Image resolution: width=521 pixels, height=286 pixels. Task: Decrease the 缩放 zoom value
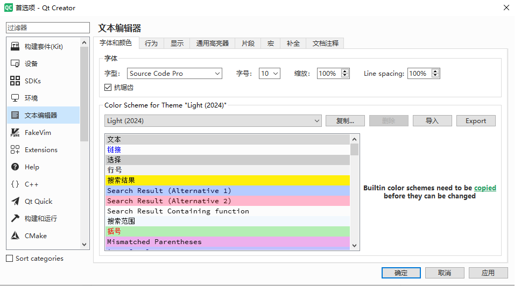pos(345,76)
